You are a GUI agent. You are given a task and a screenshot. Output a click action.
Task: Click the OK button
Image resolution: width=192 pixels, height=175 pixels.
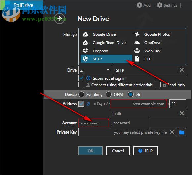click(90, 151)
